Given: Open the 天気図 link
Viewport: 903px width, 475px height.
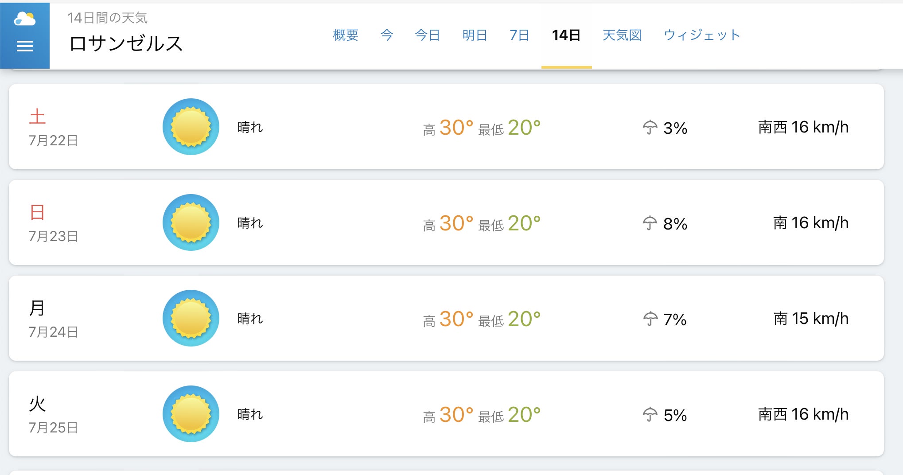Looking at the screenshot, I should (622, 35).
